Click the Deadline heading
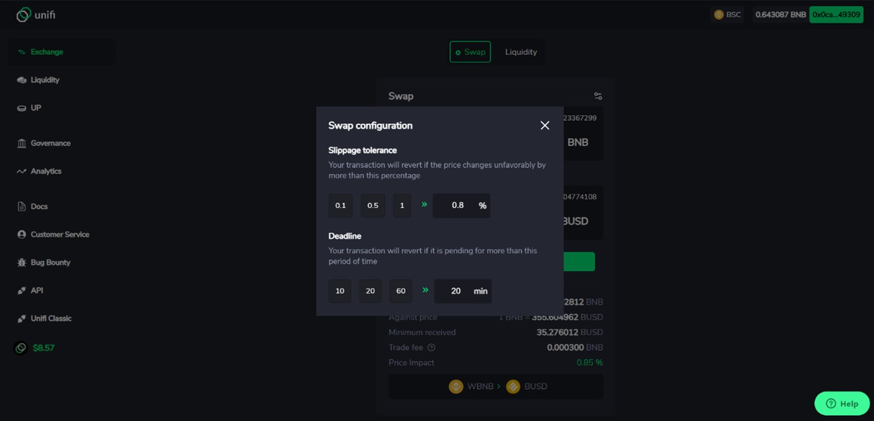874x421 pixels. tap(345, 236)
